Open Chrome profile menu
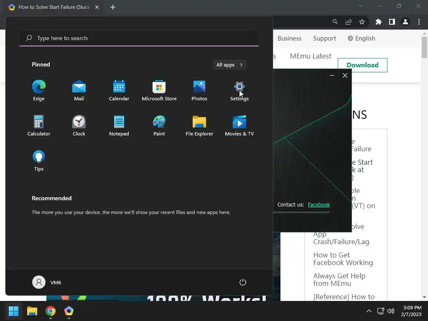 point(405,22)
